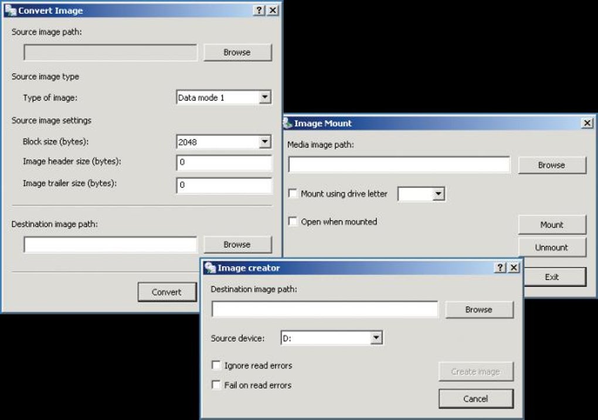Open the Type of image dropdown
The width and height of the screenshot is (598, 420).
tap(265, 97)
